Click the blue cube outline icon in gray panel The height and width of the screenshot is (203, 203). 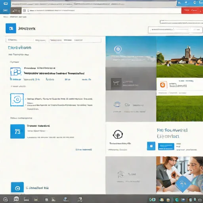117,104
